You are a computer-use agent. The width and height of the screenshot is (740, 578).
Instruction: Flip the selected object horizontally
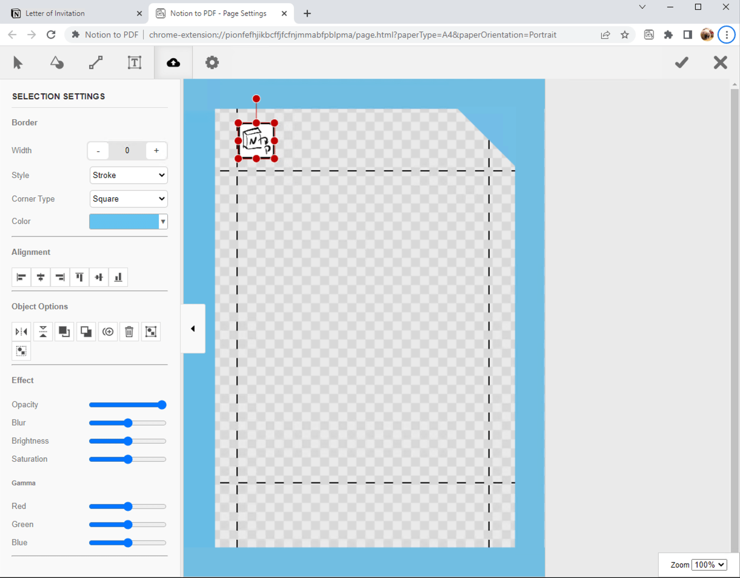point(21,331)
